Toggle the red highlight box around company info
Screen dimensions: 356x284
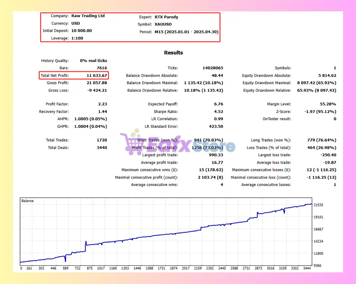130,27
